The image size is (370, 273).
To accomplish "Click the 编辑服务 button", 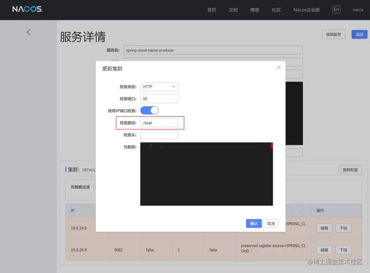I will click(333, 34).
